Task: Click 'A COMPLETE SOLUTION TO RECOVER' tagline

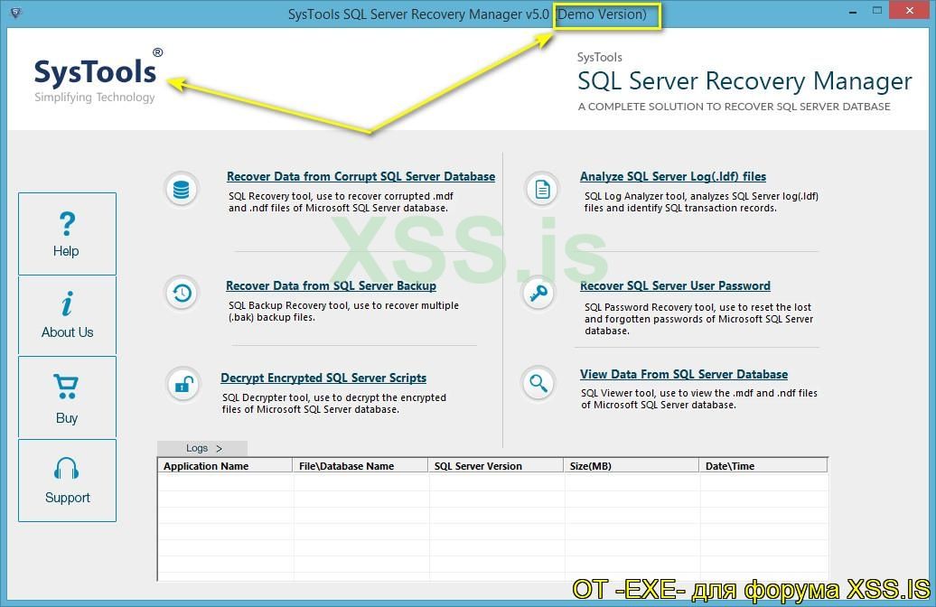Action: click(734, 107)
